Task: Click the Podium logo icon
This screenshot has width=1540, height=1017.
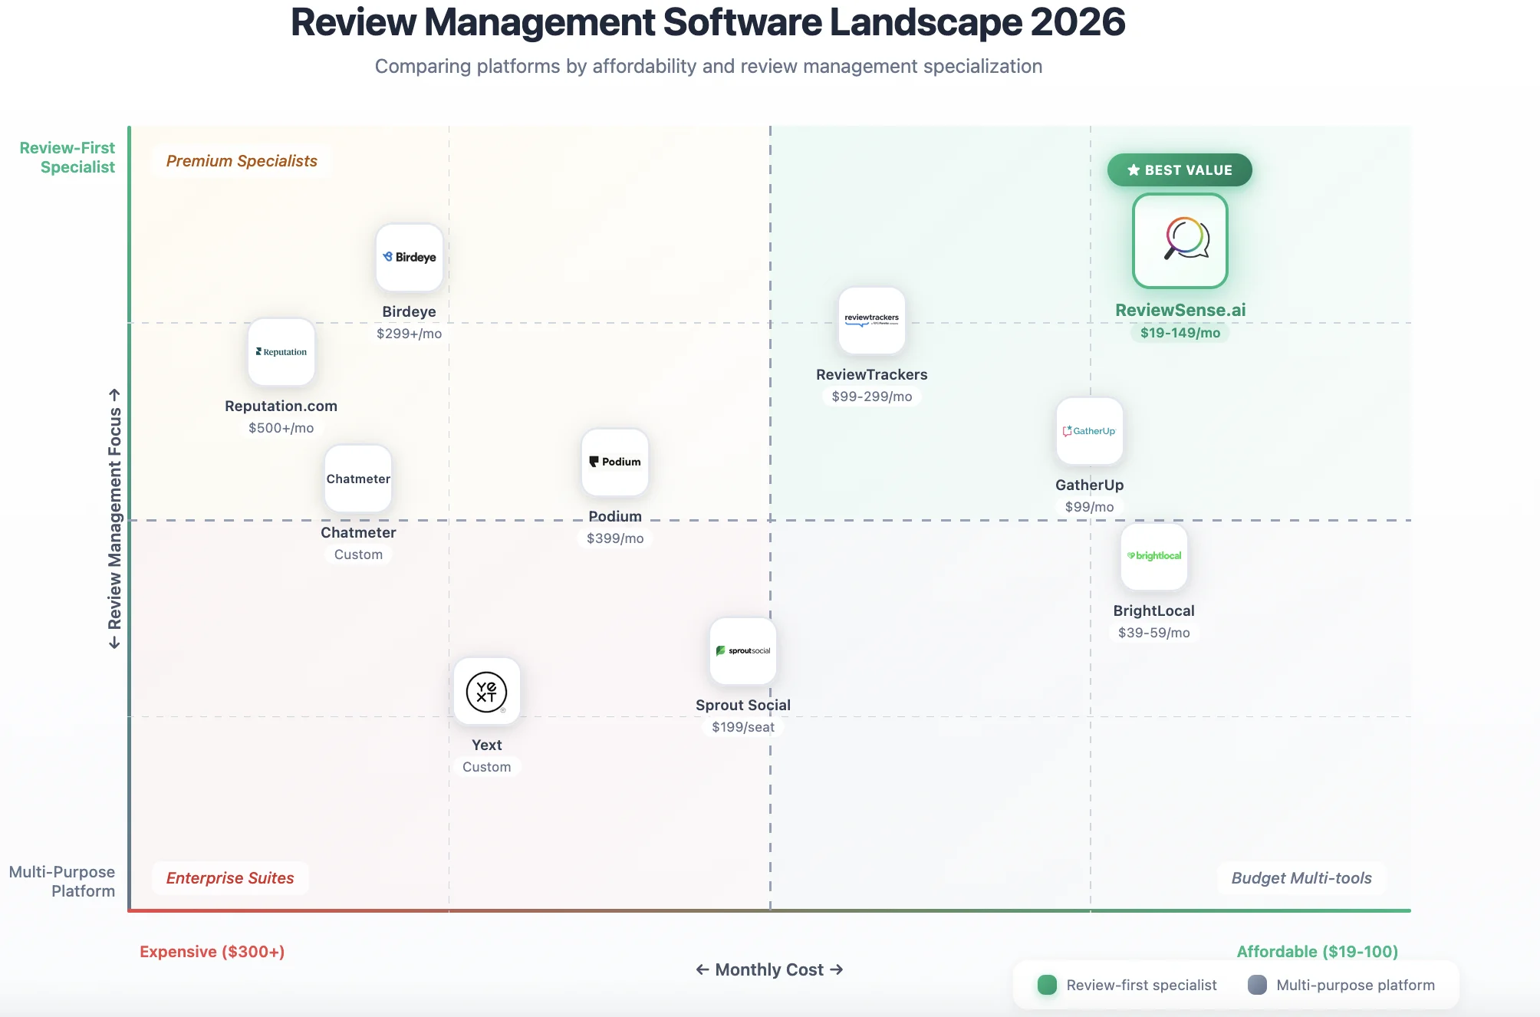Action: [615, 462]
